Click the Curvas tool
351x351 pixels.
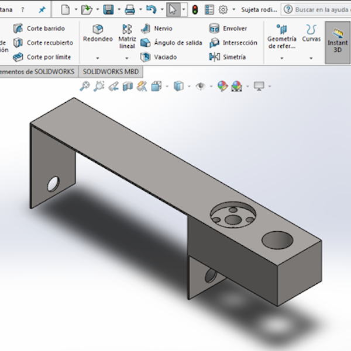coord(311,33)
